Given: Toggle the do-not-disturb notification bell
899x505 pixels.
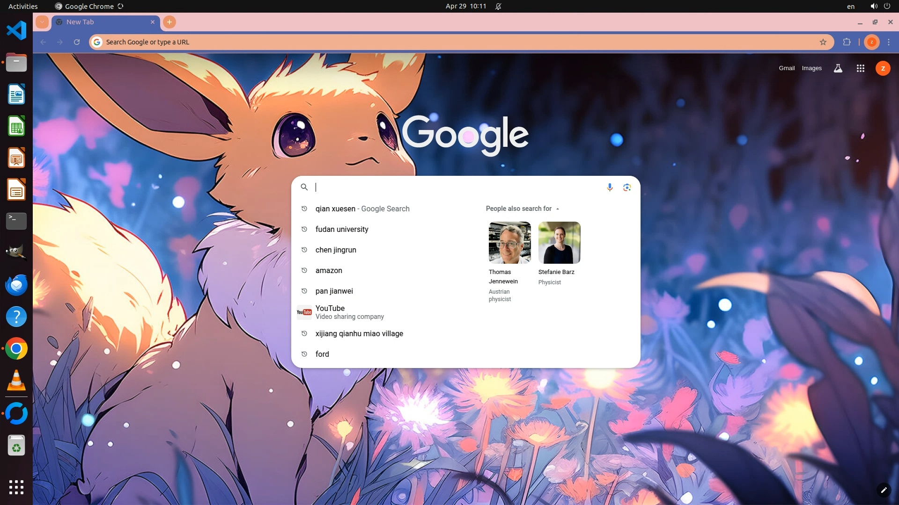Looking at the screenshot, I should pyautogui.click(x=498, y=6).
